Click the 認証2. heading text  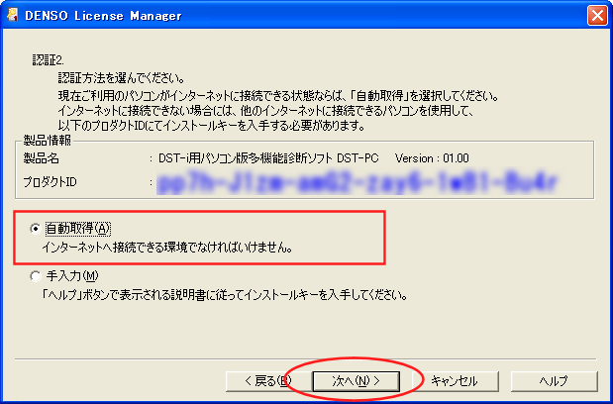(x=49, y=60)
